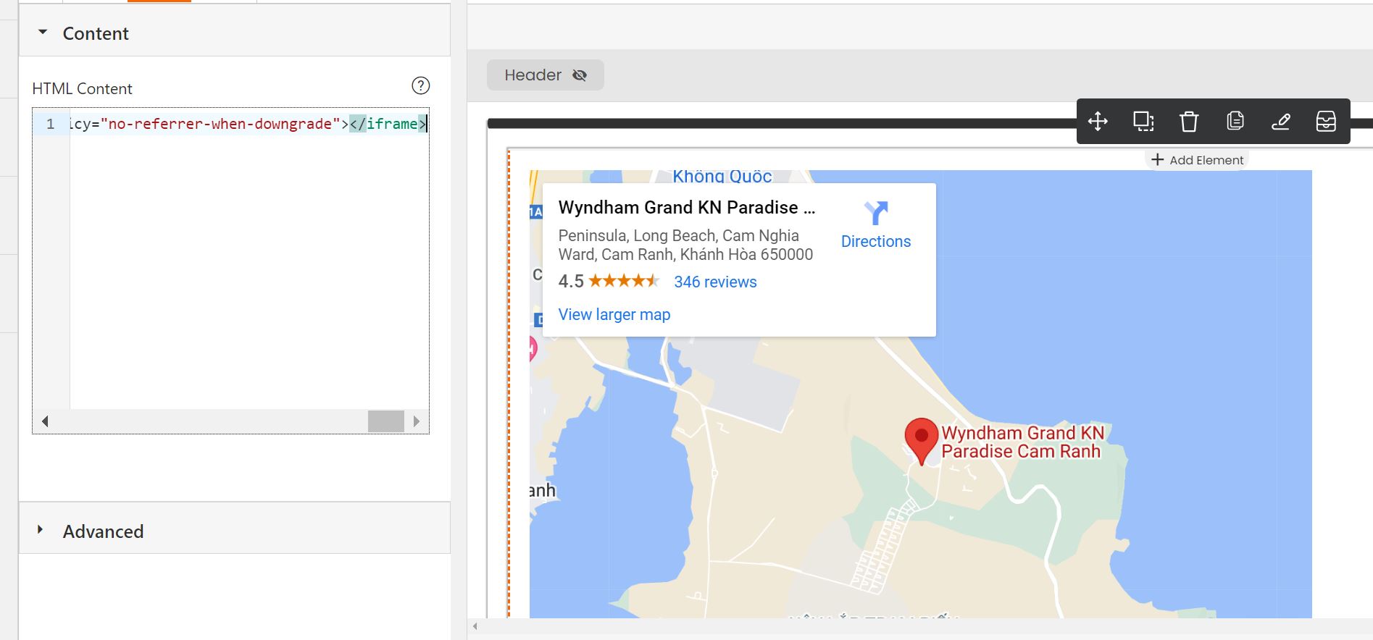Click the duplicate element icon in toolbar
1373x640 pixels.
[x=1143, y=121]
